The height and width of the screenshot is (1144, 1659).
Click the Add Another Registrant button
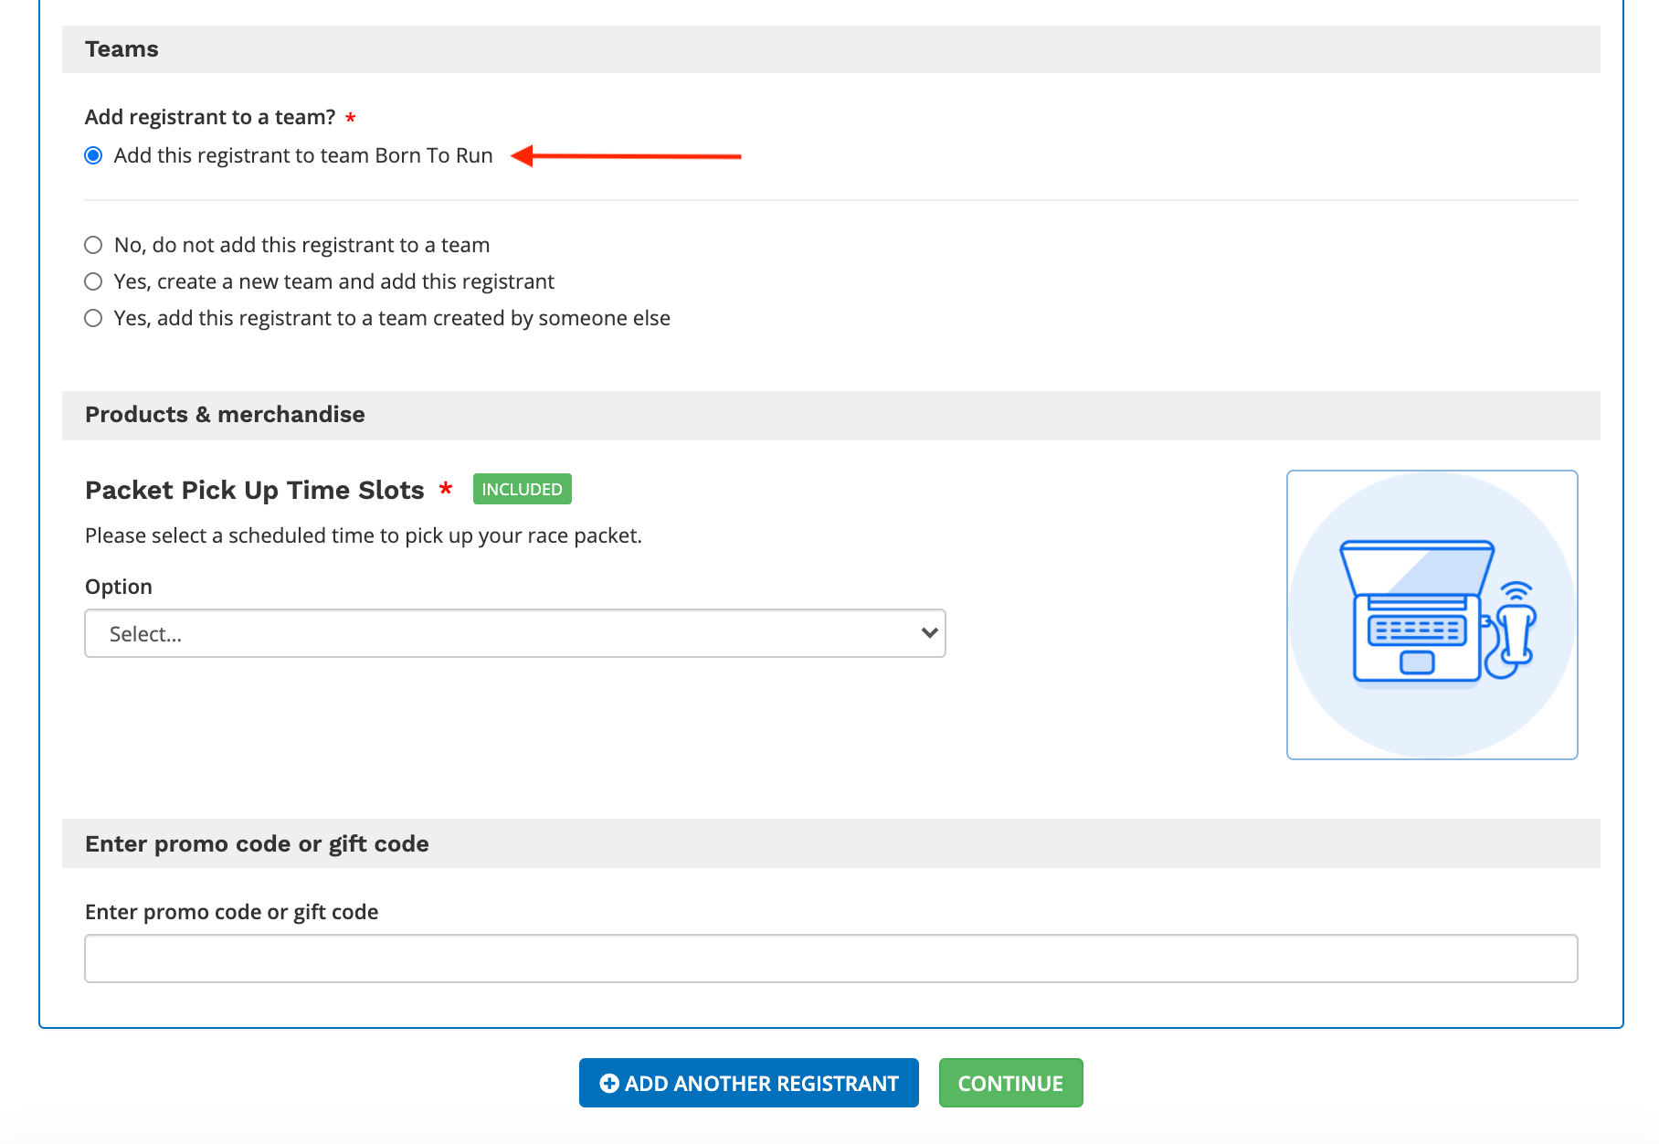(x=748, y=1083)
